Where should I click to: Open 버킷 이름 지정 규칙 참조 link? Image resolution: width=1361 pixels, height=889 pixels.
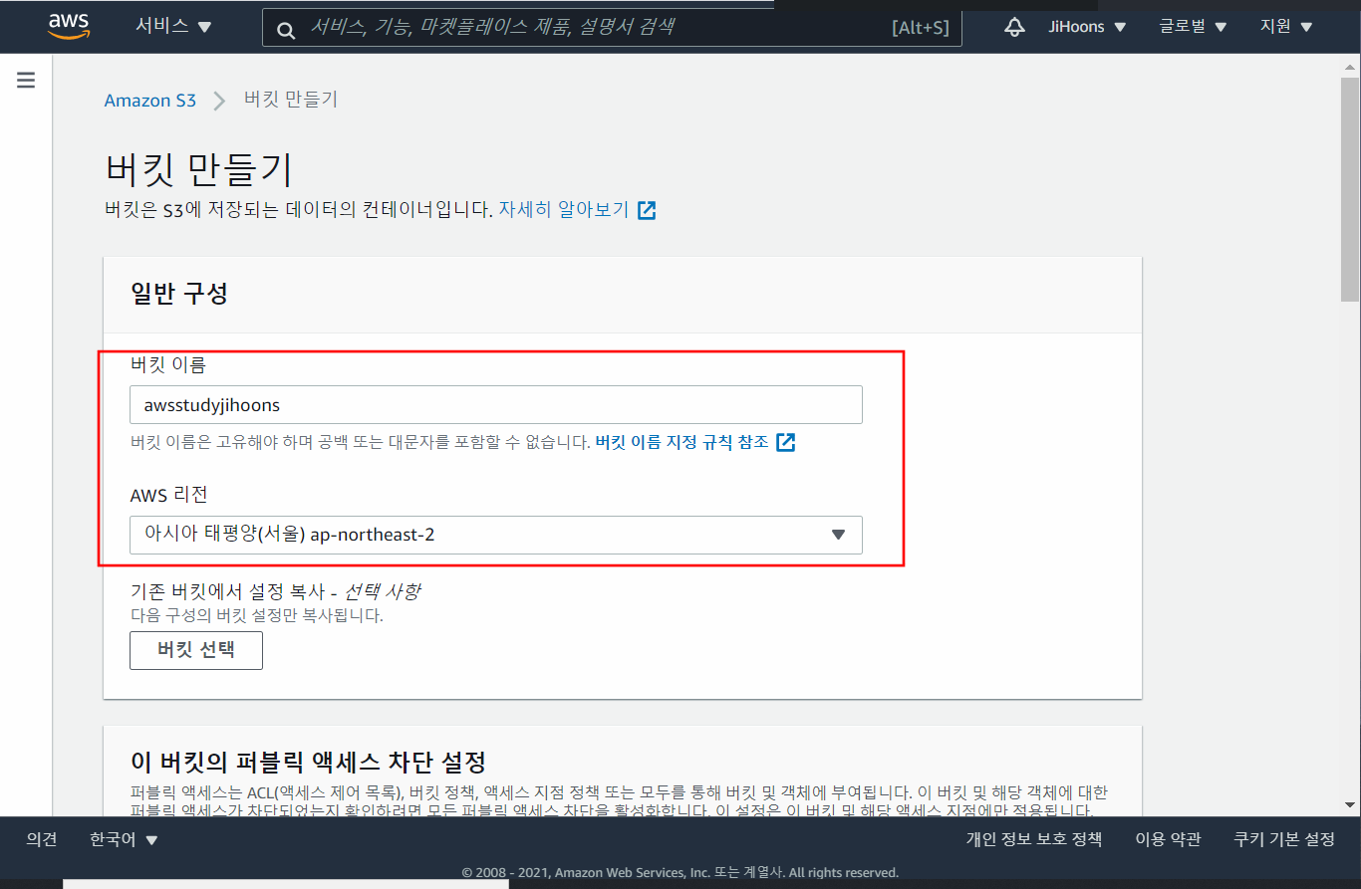click(x=682, y=442)
